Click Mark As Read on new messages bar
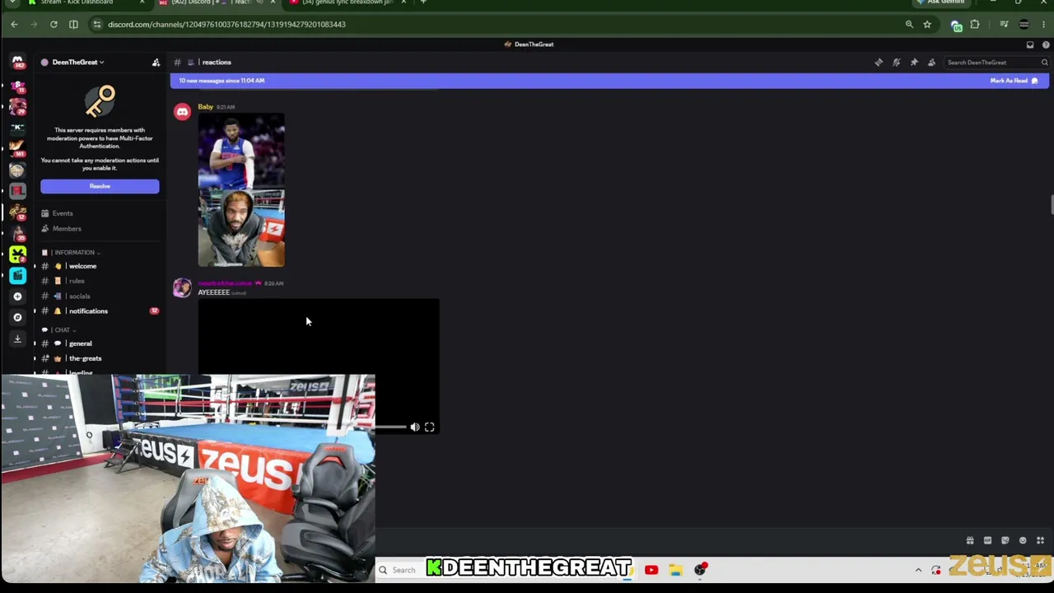 tap(1014, 81)
